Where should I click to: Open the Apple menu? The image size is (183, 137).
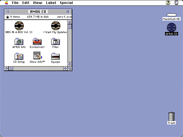(x=7, y=3)
